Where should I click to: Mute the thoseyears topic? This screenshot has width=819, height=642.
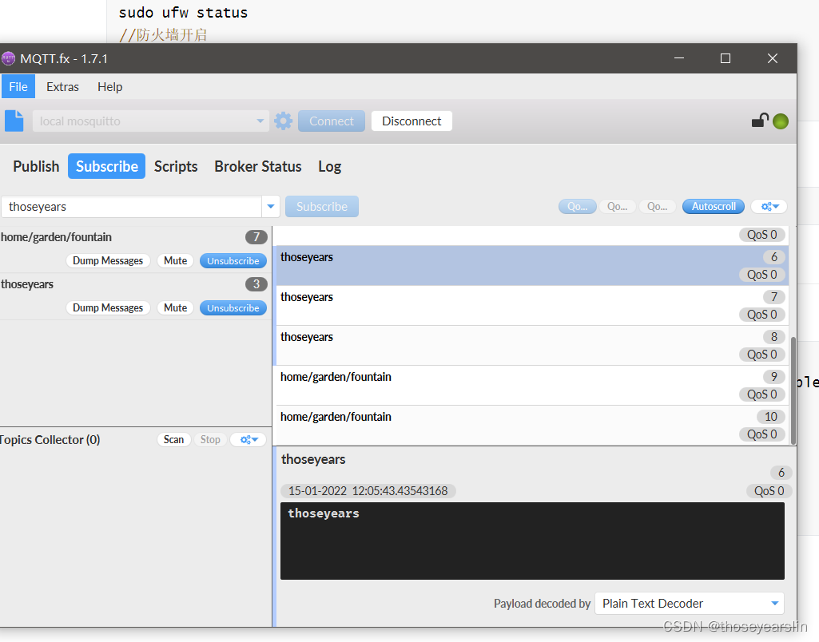click(x=176, y=308)
